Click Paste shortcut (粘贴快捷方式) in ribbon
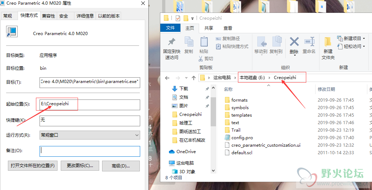This screenshot has width=372, height=190. 232,46
